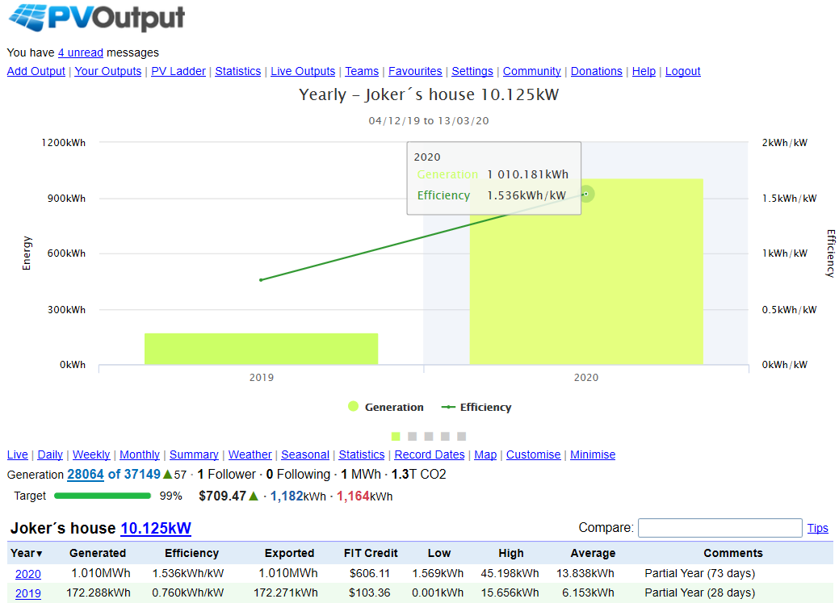
Task: Select the third grey chart page indicator
Action: click(429, 437)
